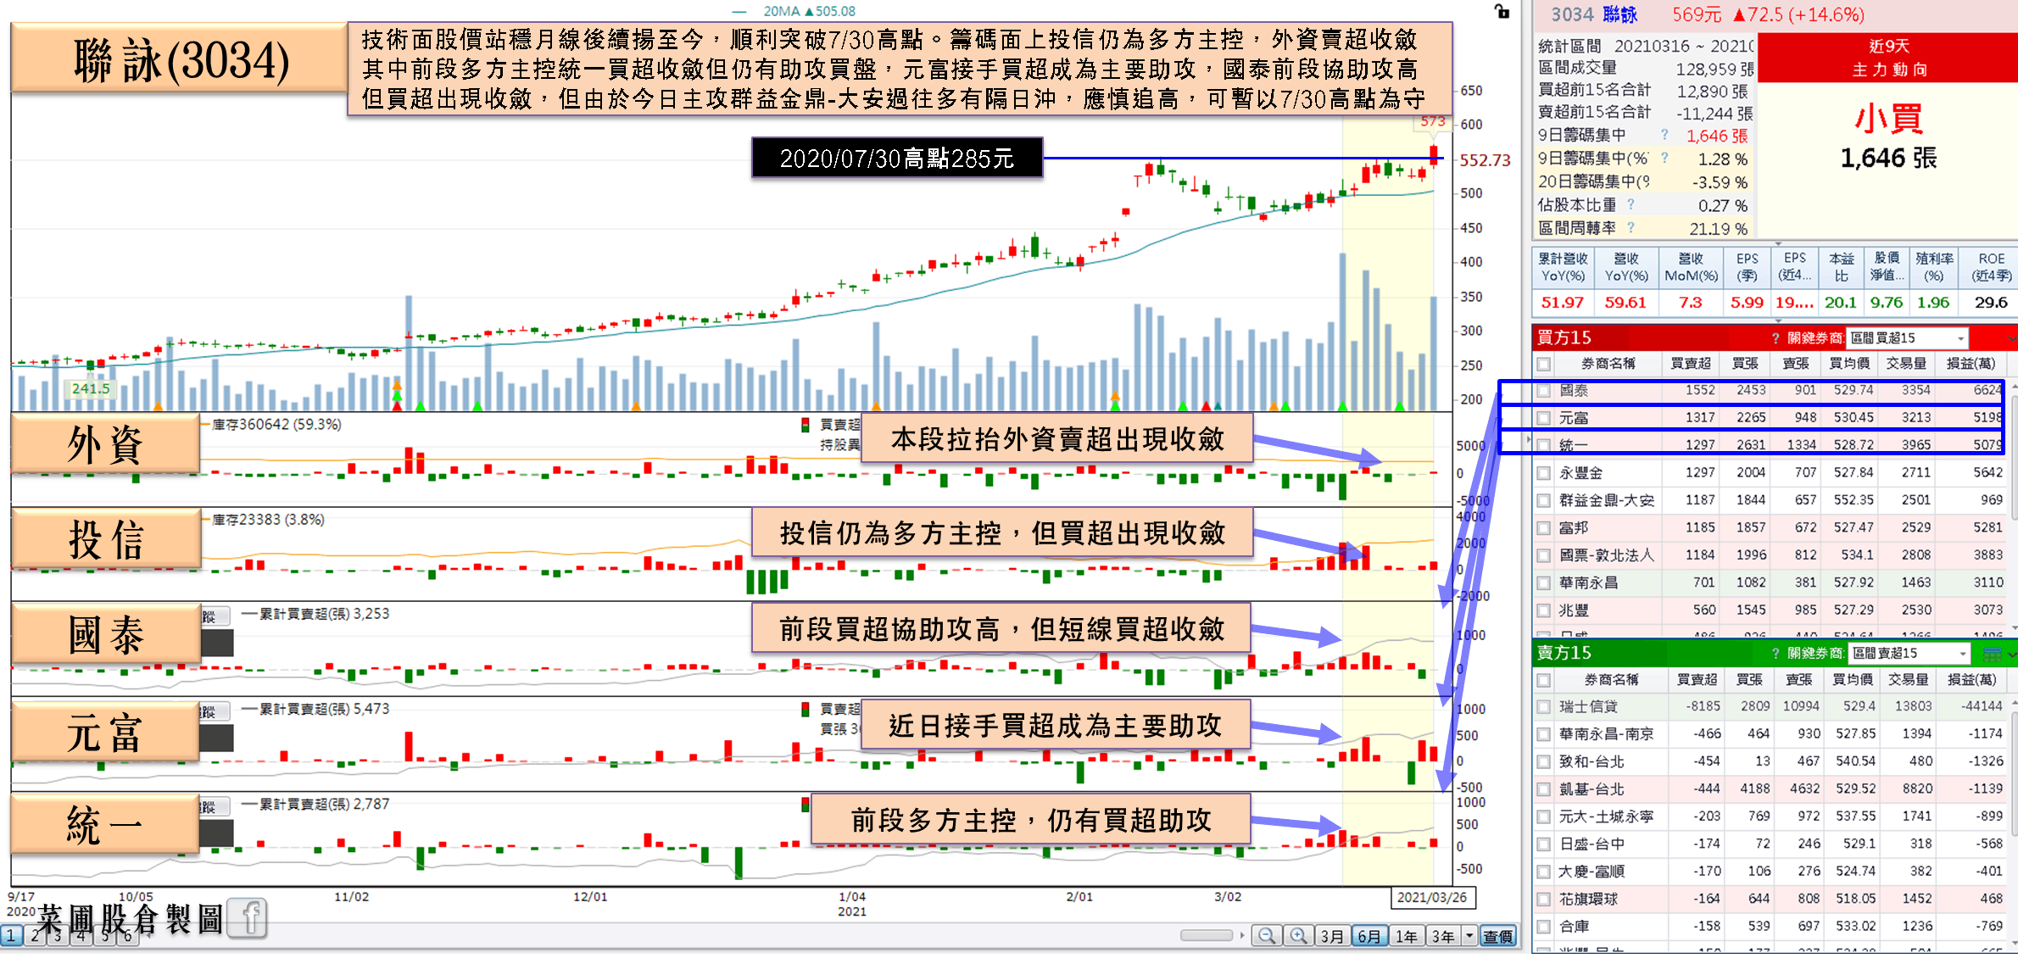
Task: Click right arrow beside the chart scrollbar
Action: [1242, 936]
